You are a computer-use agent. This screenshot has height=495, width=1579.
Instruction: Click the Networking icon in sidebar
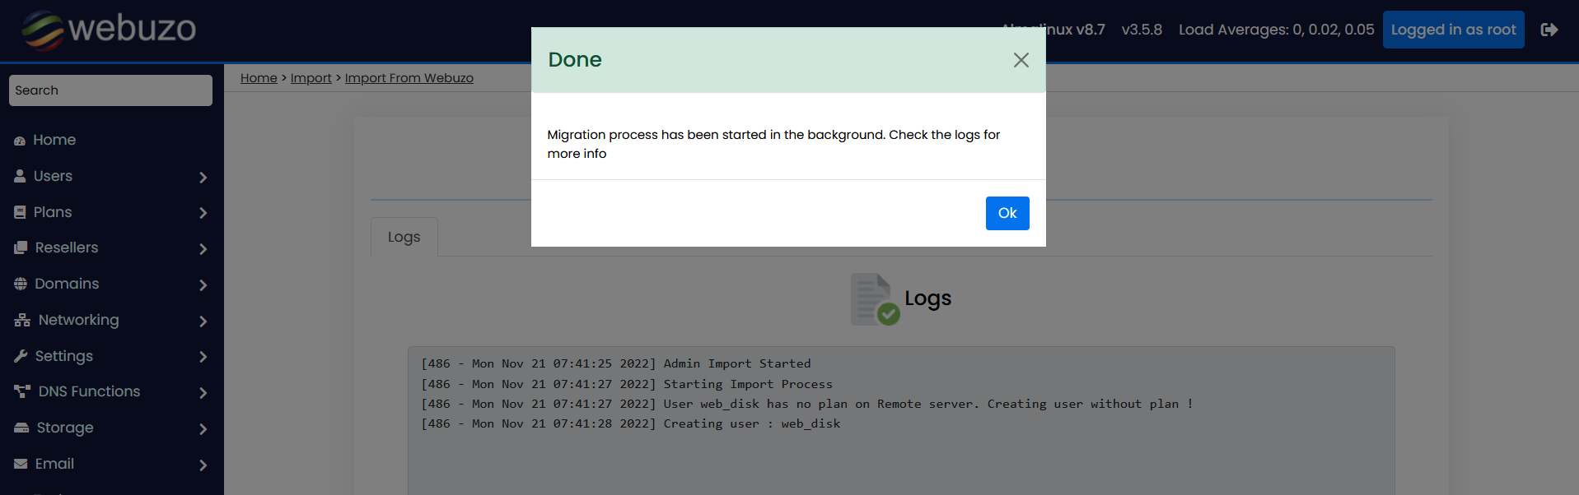pyautogui.click(x=22, y=320)
